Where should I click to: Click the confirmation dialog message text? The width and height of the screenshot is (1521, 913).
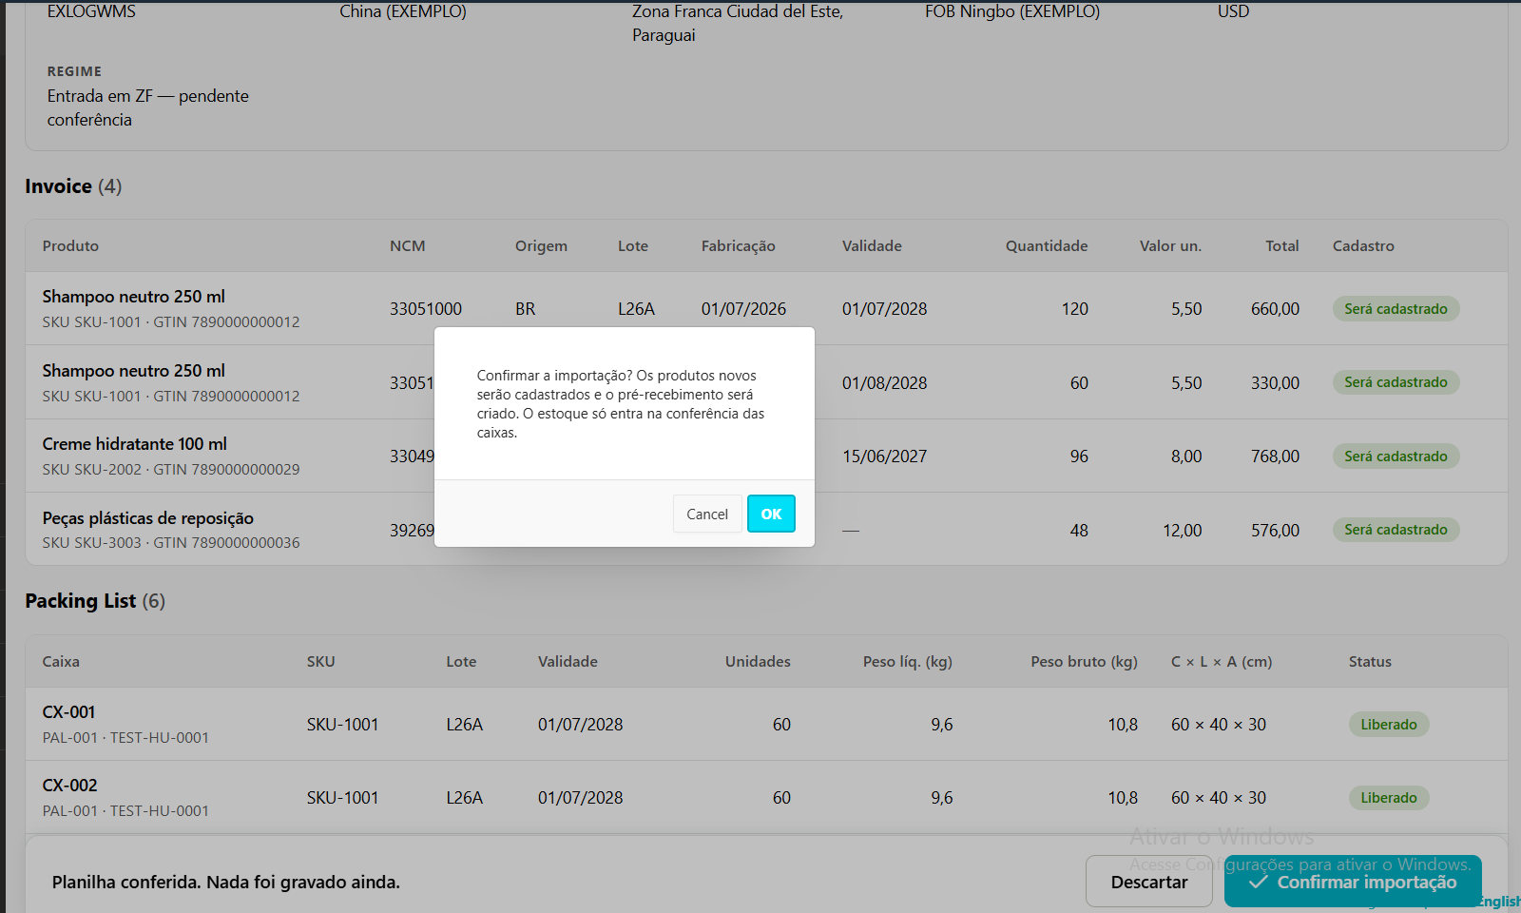click(621, 404)
